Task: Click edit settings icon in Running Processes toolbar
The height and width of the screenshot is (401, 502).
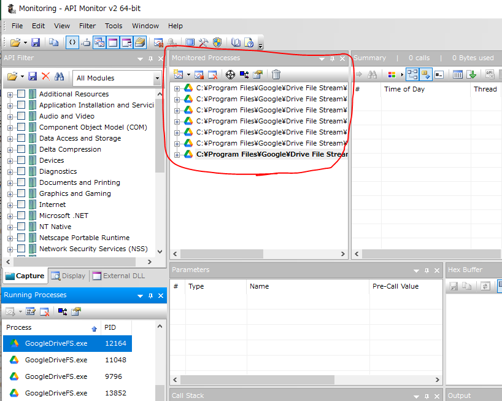Action: [x=31, y=311]
